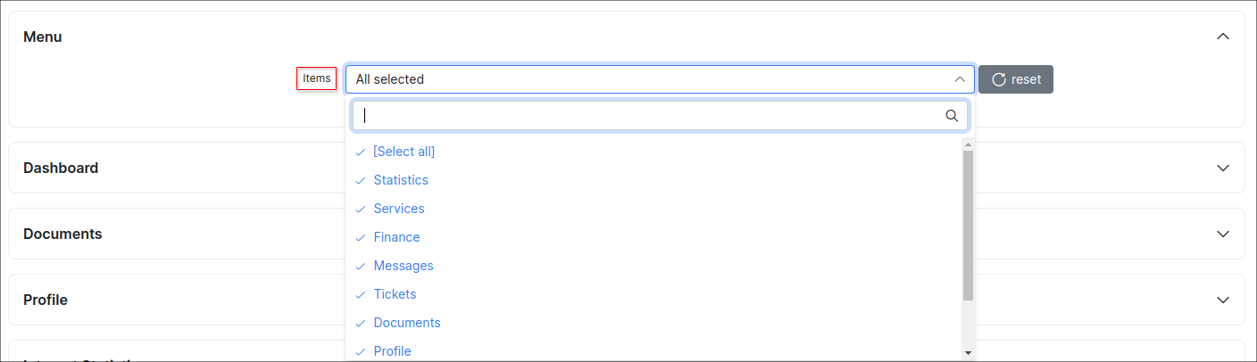
Task: Click the dropdown list scrollbar thumb
Action: coord(968,225)
